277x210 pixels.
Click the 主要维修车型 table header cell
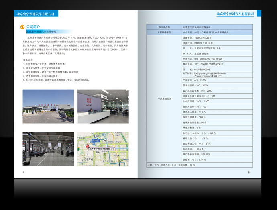click(x=164, y=33)
